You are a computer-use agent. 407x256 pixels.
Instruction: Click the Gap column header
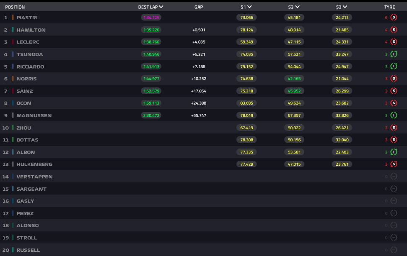(199, 7)
